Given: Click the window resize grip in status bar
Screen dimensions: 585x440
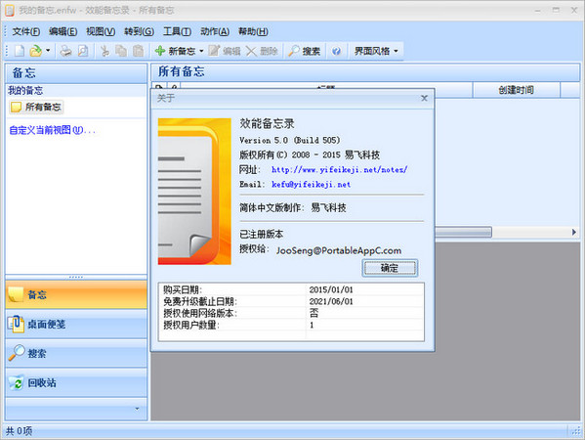Looking at the screenshot, I should (x=576, y=431).
